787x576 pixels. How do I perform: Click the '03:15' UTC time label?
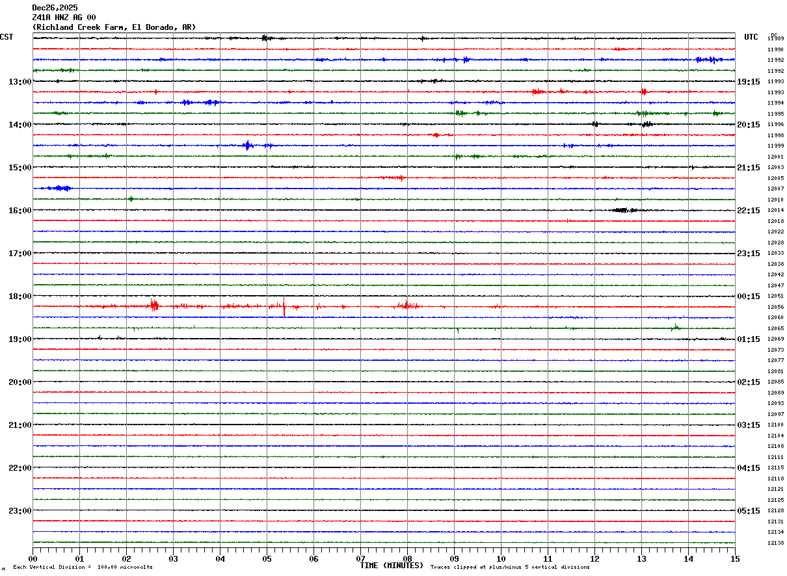pyautogui.click(x=749, y=425)
